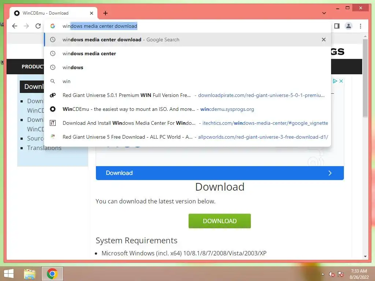Select the 'windows media center download' Google Search suggestion

pyautogui.click(x=187, y=40)
